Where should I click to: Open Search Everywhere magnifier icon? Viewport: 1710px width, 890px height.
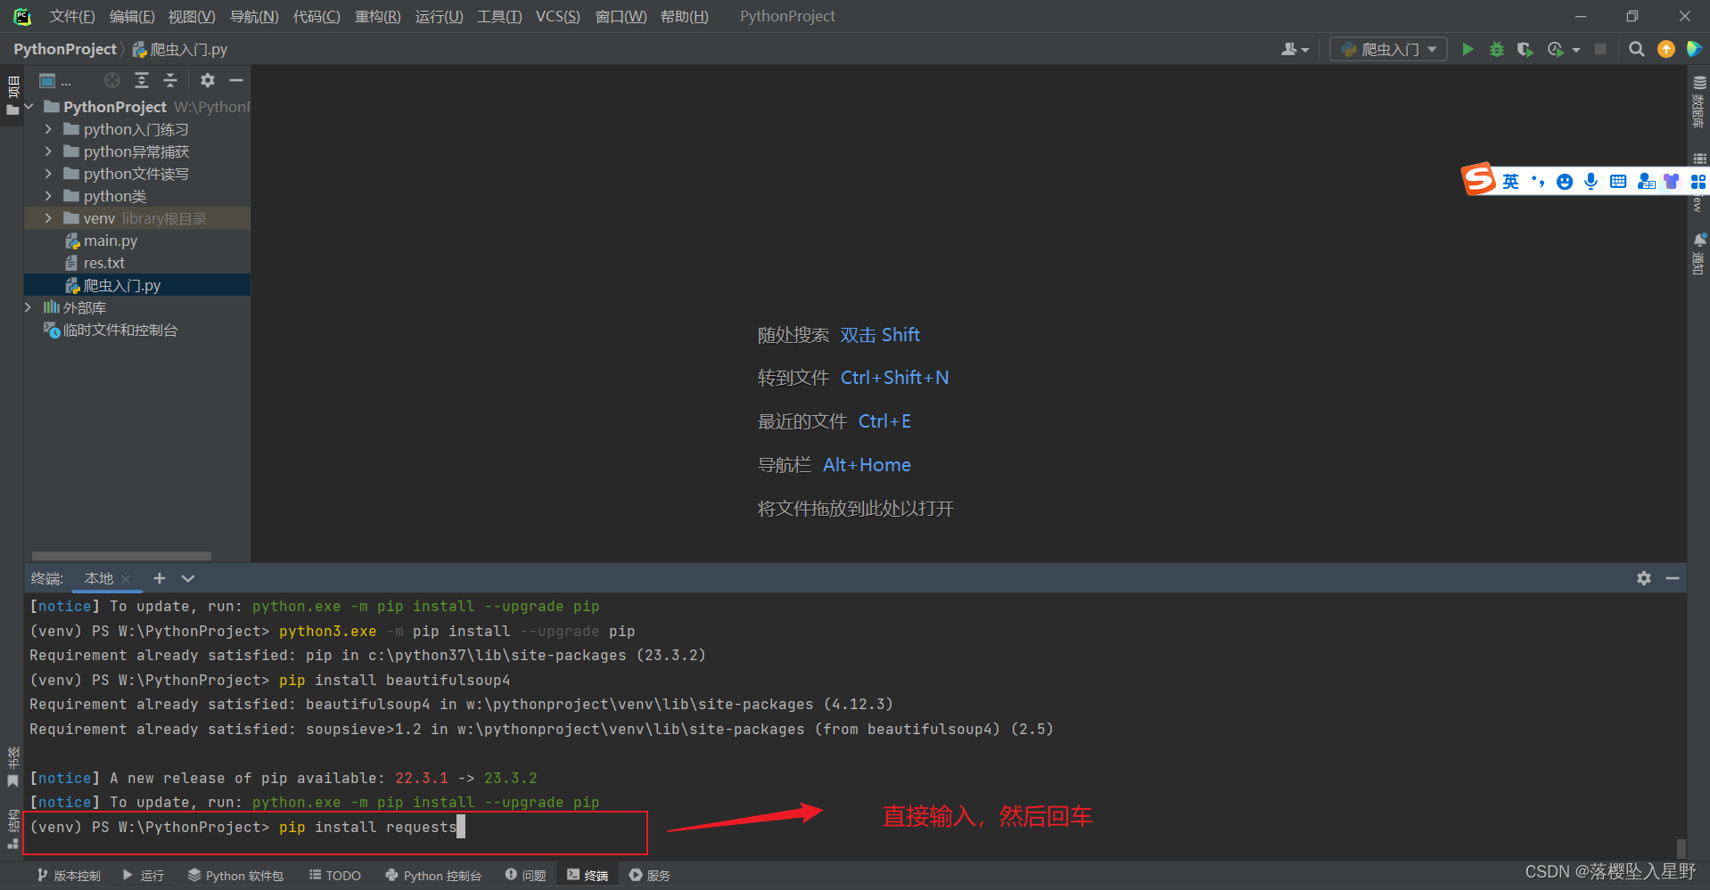pyautogui.click(x=1637, y=49)
